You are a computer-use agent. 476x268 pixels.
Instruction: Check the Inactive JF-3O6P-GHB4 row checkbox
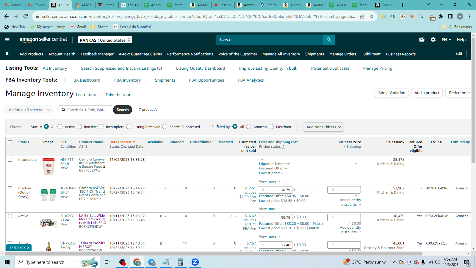(x=10, y=188)
